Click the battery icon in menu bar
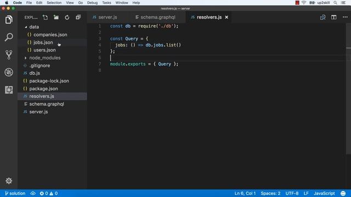The width and height of the screenshot is (351, 197). click(312, 3)
